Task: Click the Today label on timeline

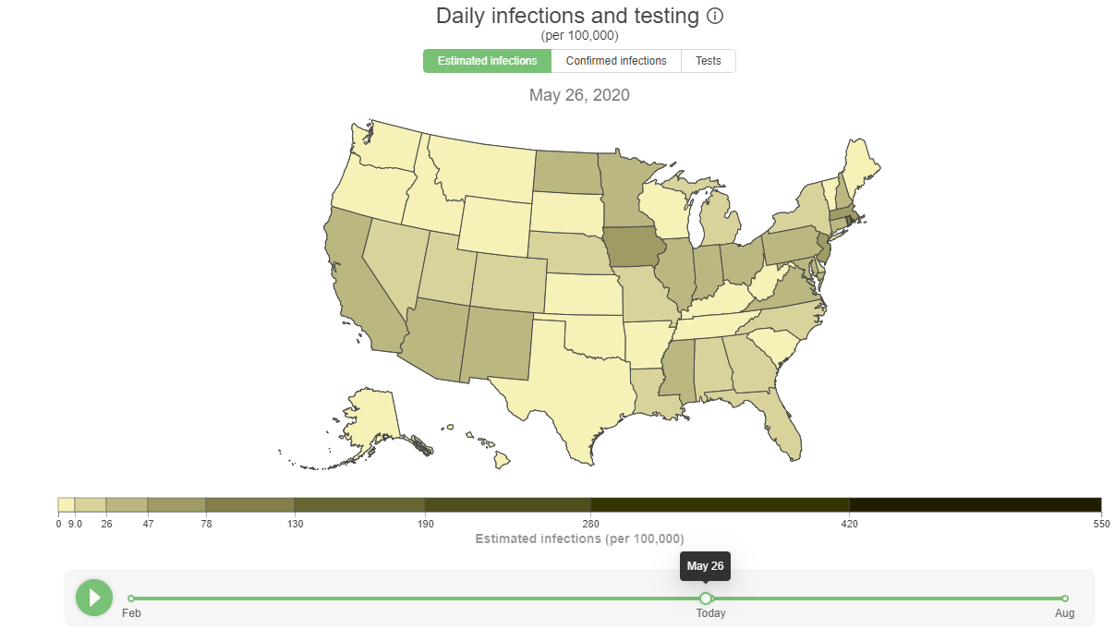Action: pos(711,613)
